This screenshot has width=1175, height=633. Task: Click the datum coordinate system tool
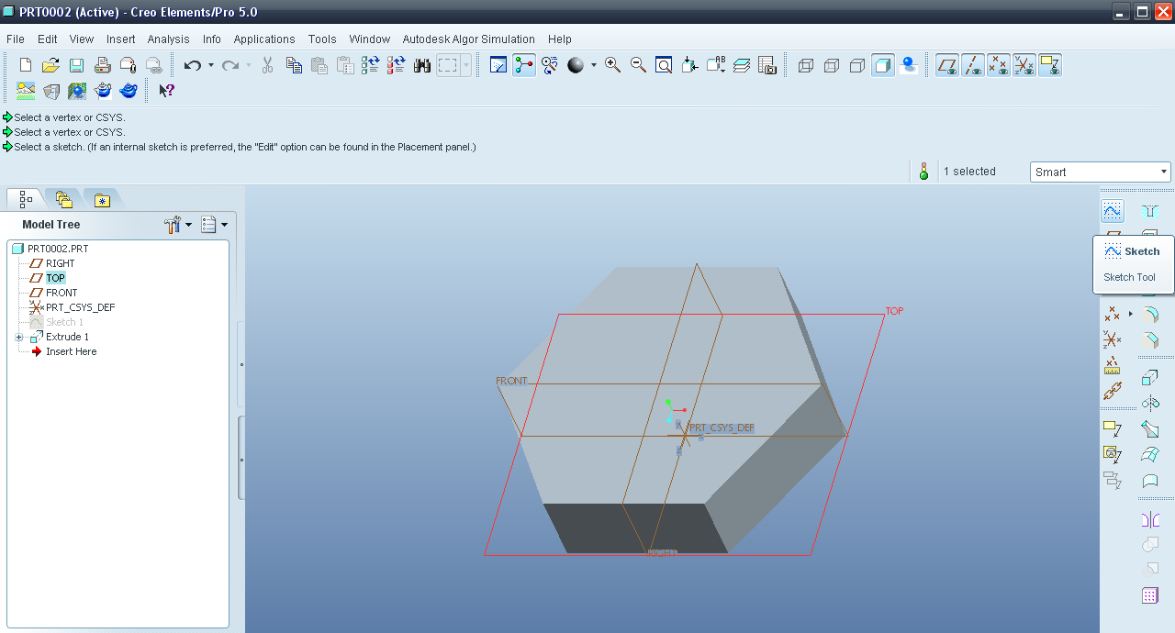point(1113,339)
